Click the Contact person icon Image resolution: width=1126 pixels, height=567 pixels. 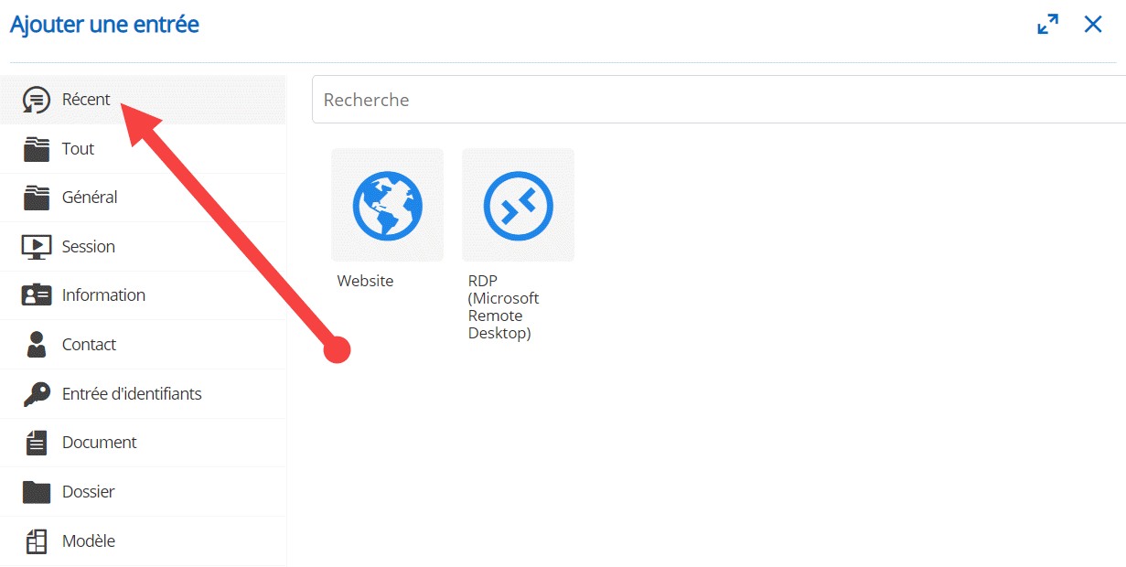click(x=36, y=345)
